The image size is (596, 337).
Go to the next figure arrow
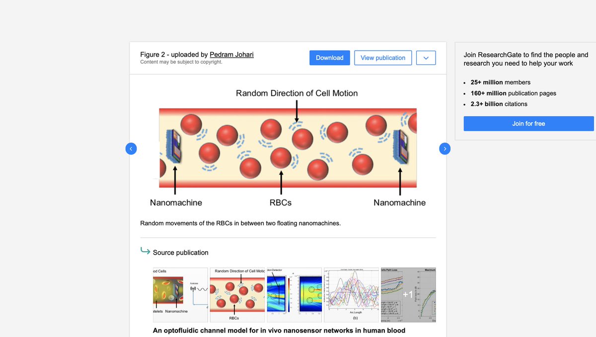click(445, 148)
